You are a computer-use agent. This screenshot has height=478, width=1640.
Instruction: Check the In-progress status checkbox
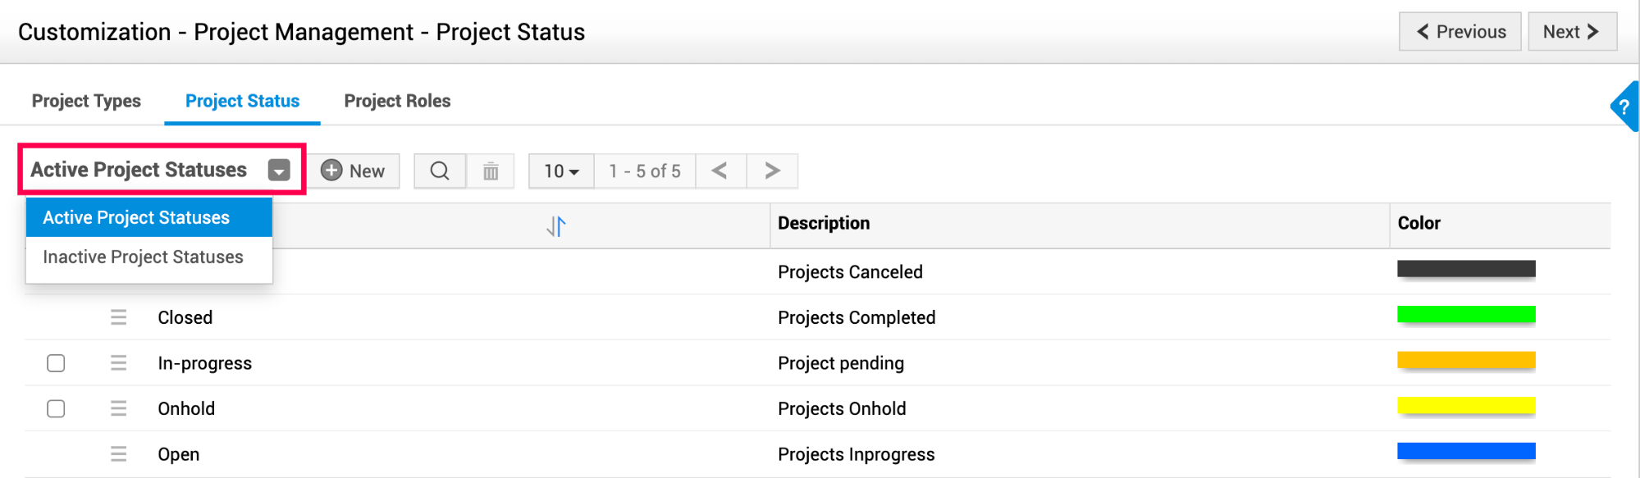tap(56, 363)
